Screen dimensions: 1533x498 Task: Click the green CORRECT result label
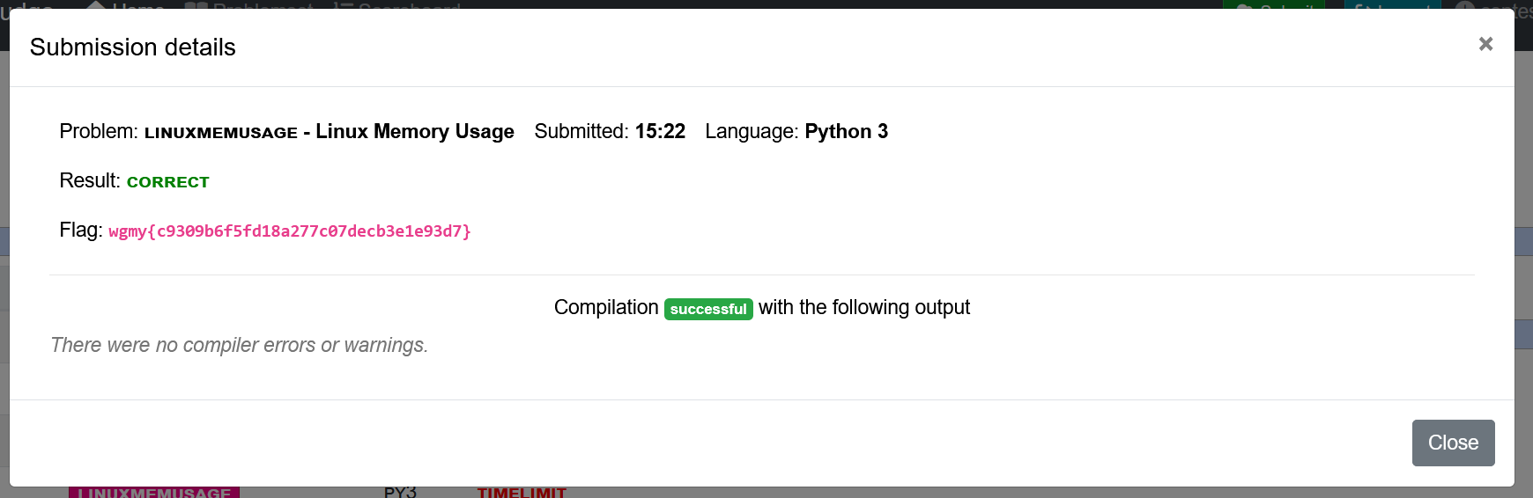tap(168, 182)
